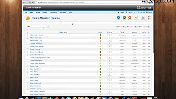Check the box for Content - Load Modules

click(x=28, y=46)
